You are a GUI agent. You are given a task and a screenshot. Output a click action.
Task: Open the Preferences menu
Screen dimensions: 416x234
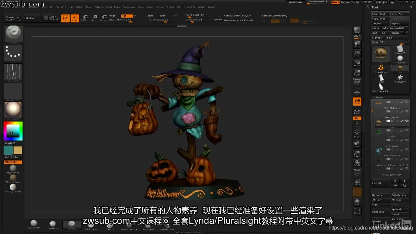(128, 7)
